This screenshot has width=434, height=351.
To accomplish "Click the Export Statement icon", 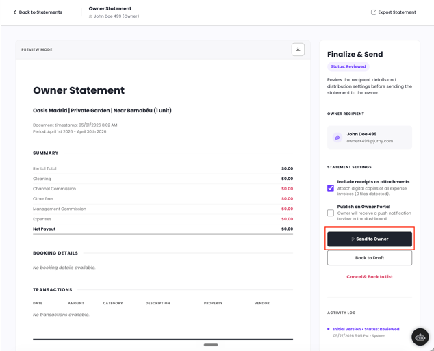I will pyautogui.click(x=373, y=12).
